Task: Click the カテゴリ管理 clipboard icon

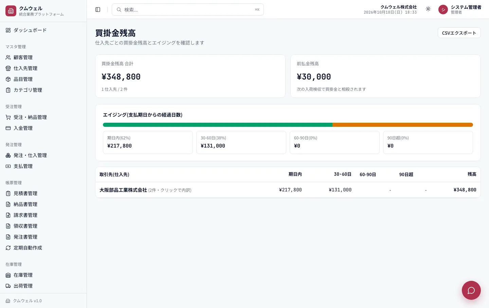Action: click(x=8, y=90)
